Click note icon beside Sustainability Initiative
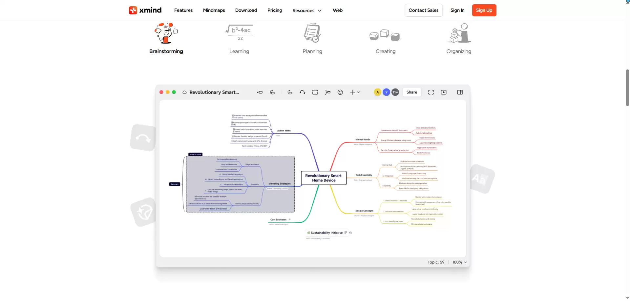 (x=346, y=233)
